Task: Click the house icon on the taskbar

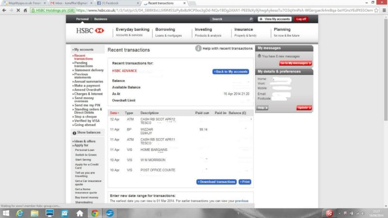Action: point(80,213)
